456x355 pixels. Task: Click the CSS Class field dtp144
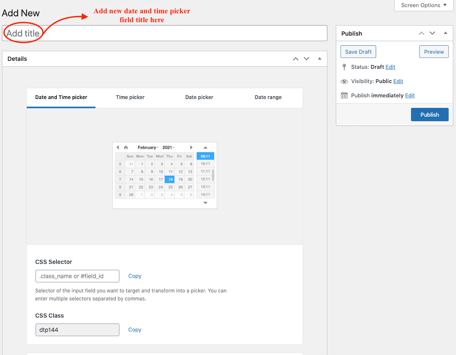(77, 330)
